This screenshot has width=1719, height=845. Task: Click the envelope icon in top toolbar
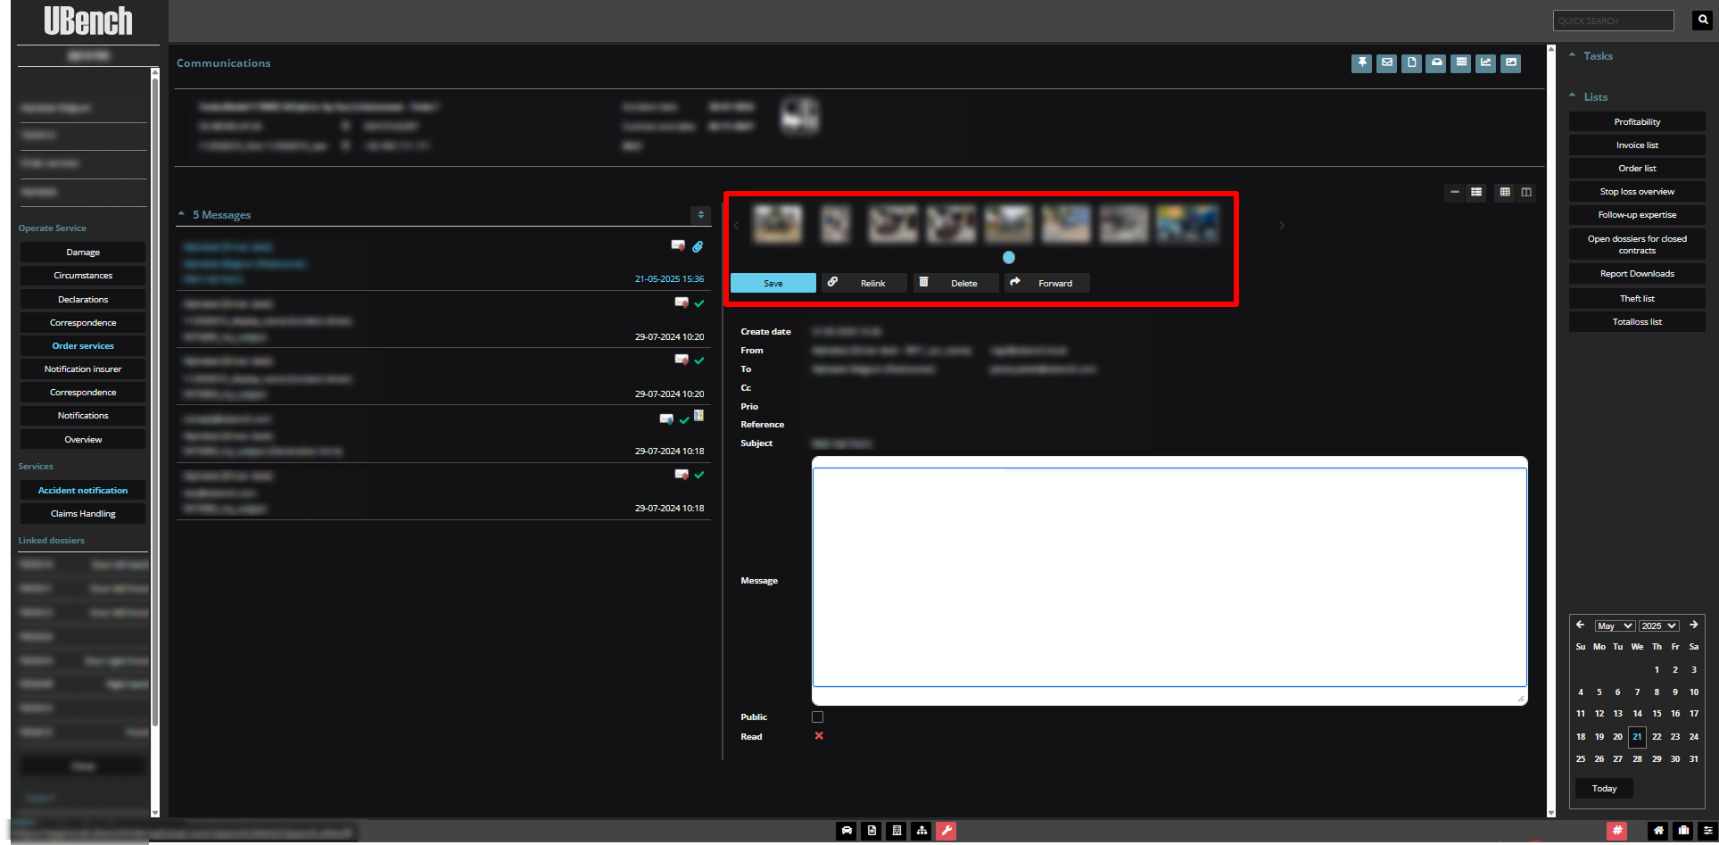(1386, 63)
